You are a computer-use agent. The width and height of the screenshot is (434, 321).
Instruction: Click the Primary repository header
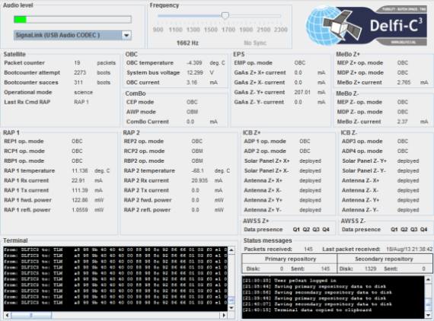[290, 259]
